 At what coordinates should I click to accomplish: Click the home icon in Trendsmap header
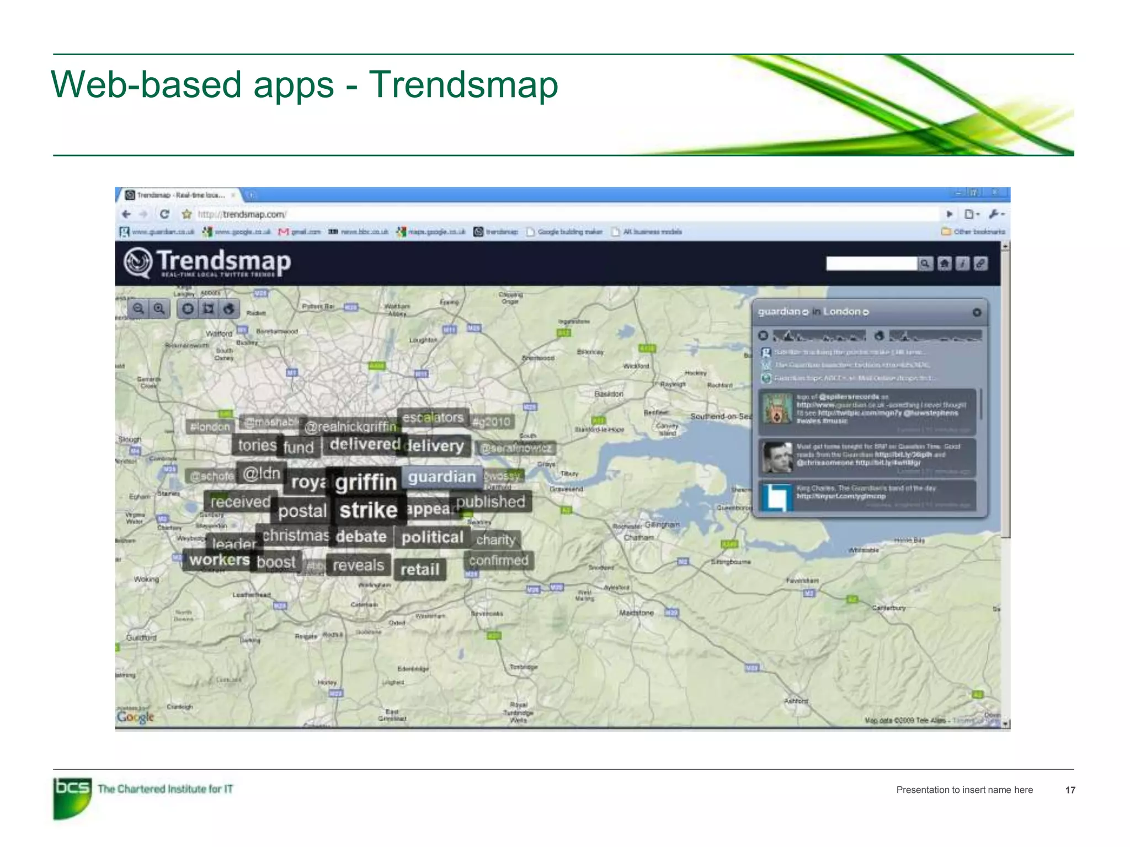point(945,264)
